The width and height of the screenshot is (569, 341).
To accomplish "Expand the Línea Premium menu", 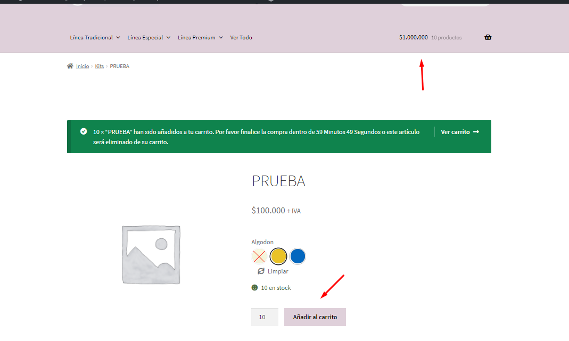I will 200,38.
